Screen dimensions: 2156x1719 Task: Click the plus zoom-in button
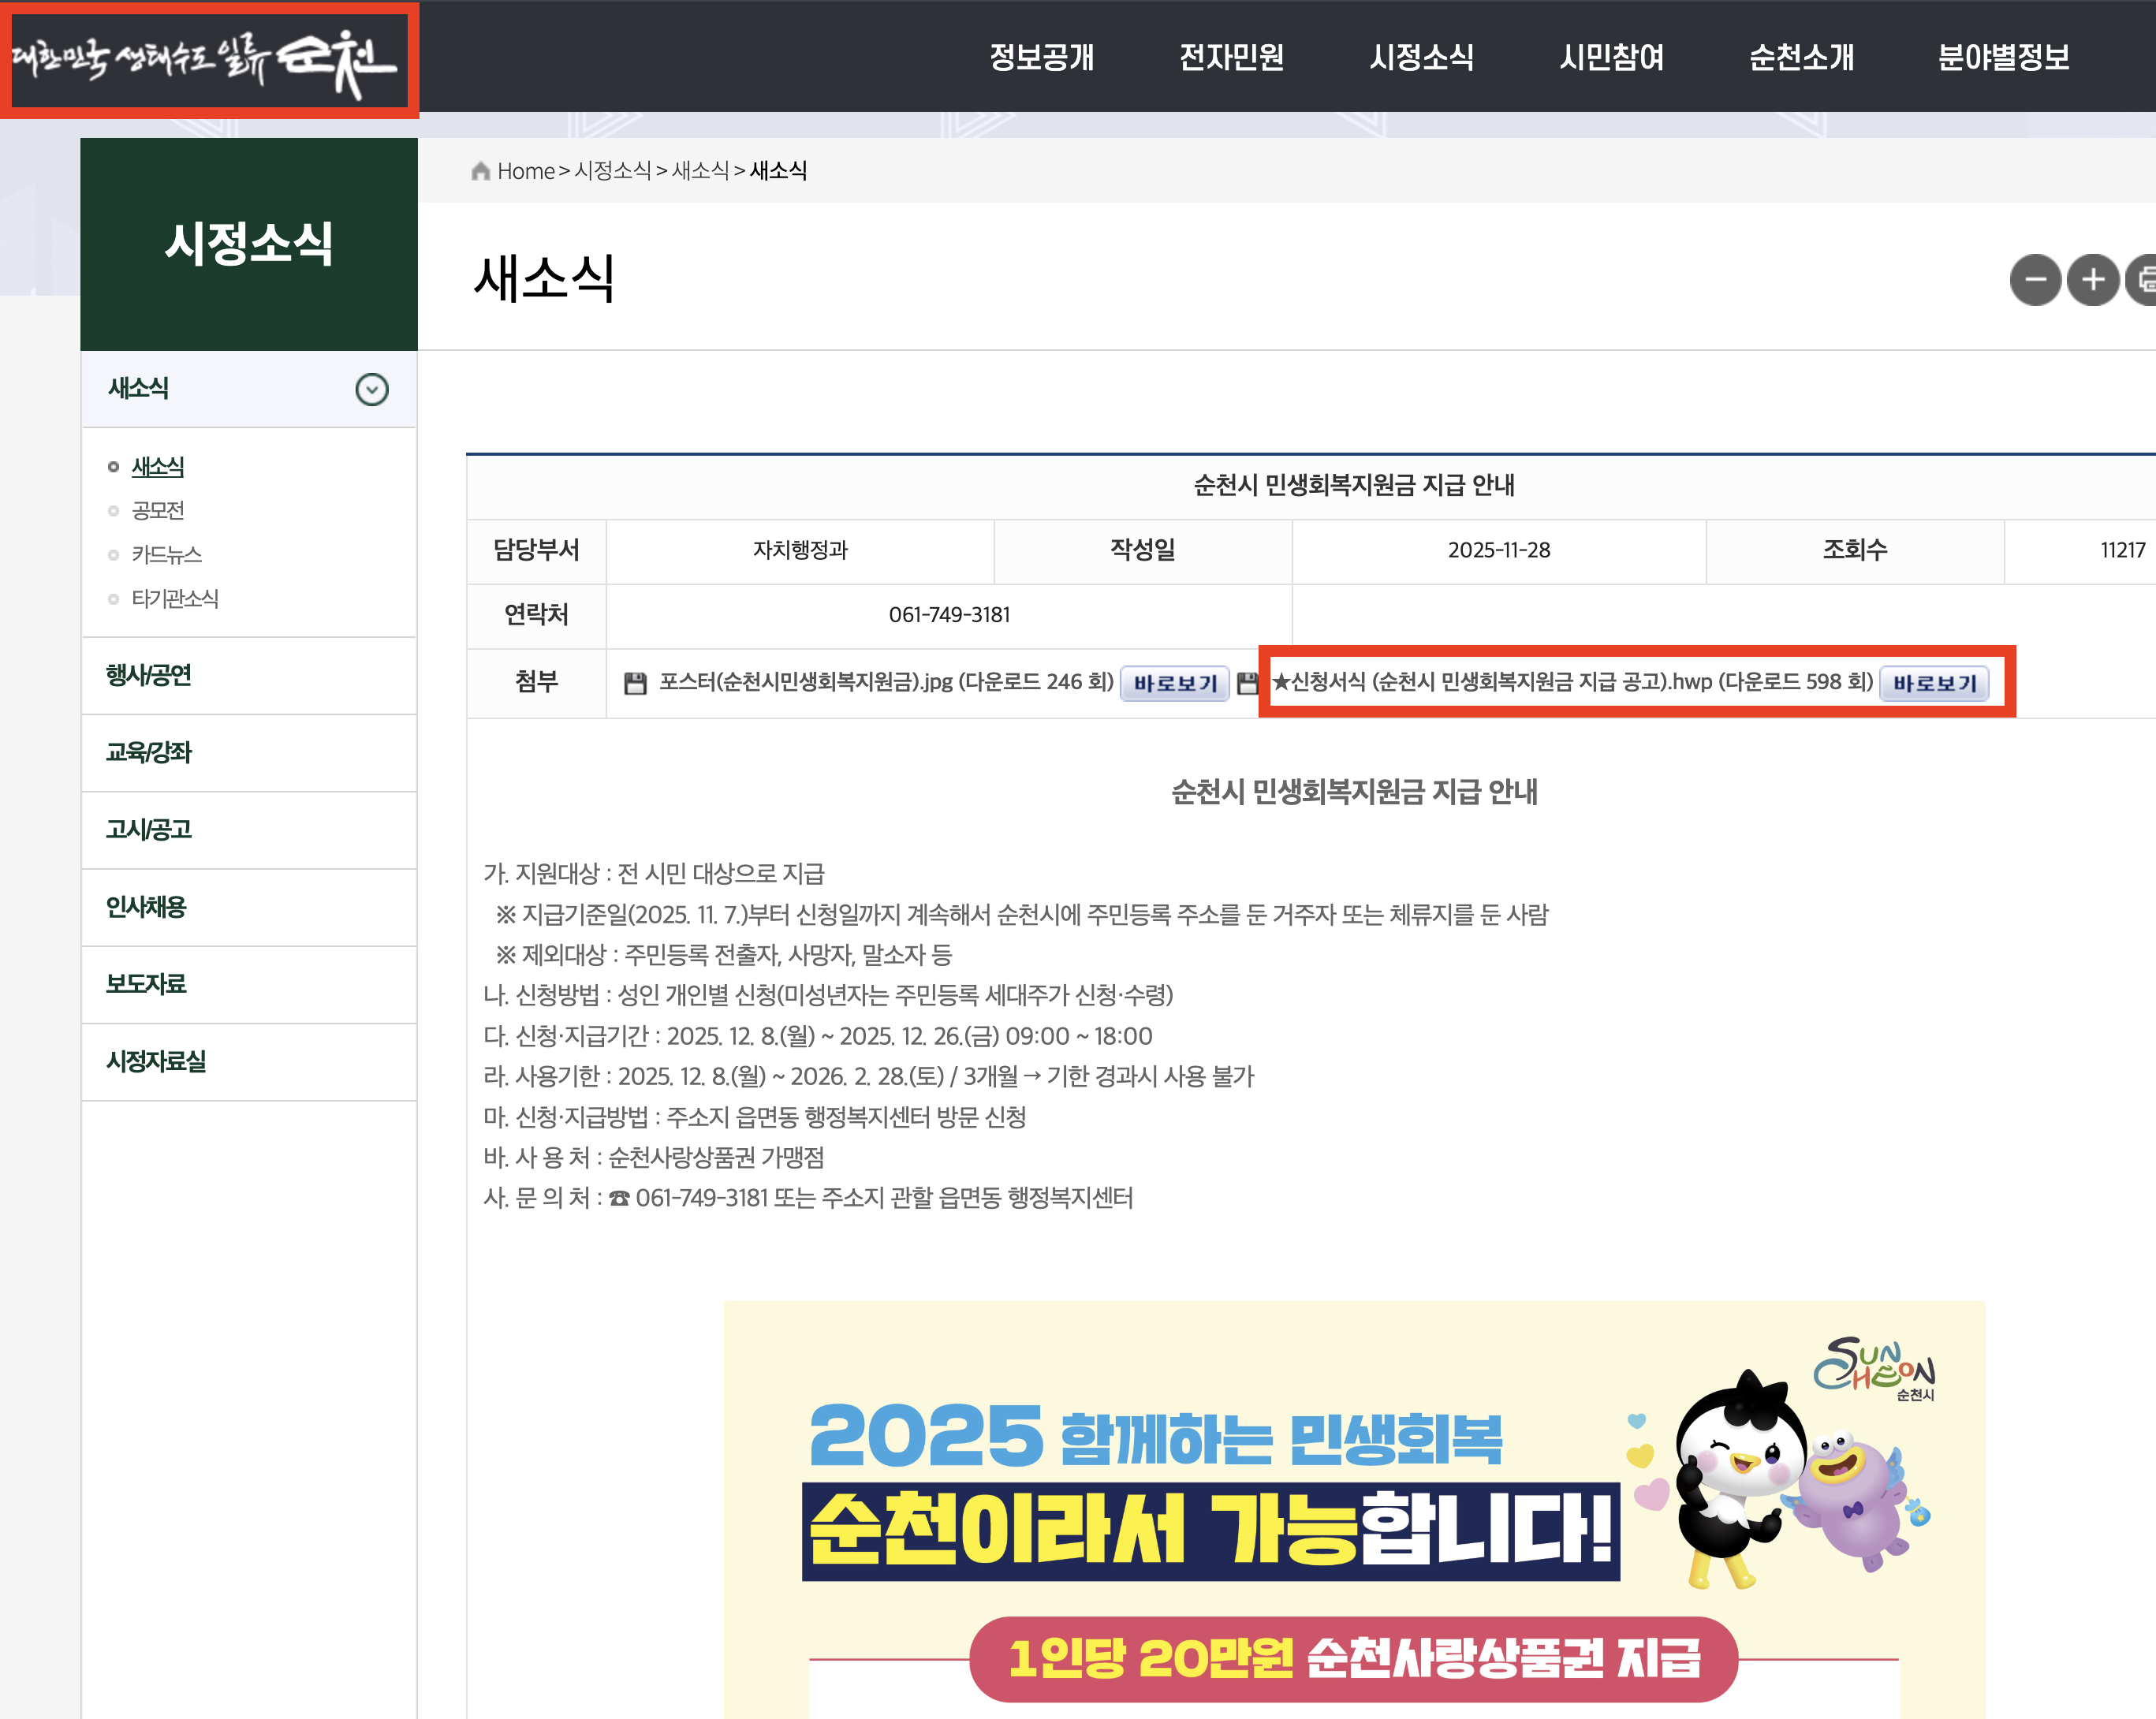point(2092,280)
